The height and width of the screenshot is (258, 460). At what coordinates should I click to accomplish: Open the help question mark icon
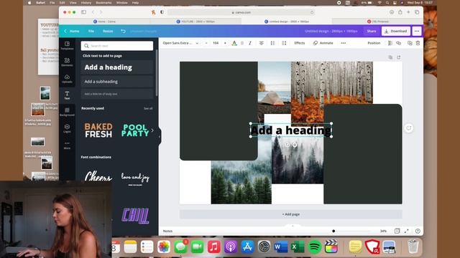tap(418, 231)
